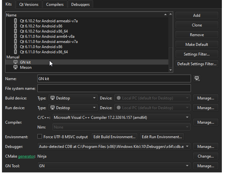The height and width of the screenshot is (176, 228).
Task: Click phone icon for Qt 6.10.2 Android armeabi-v7a
Action: coord(15,21)
